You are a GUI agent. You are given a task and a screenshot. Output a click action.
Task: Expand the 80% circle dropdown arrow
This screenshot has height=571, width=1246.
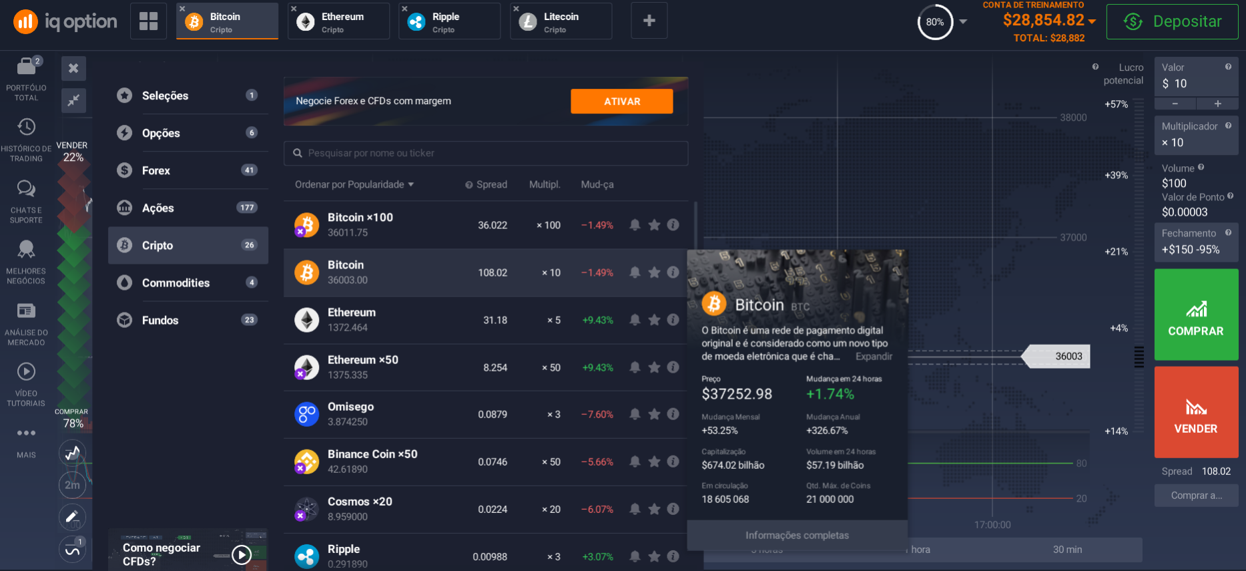coord(963,21)
